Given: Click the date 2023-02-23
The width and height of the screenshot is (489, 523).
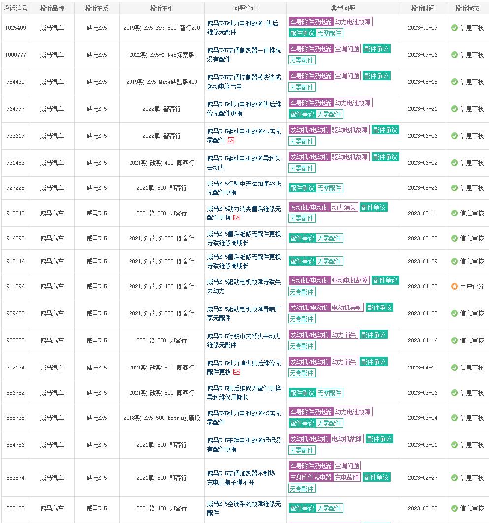Looking at the screenshot, I should click(423, 508).
